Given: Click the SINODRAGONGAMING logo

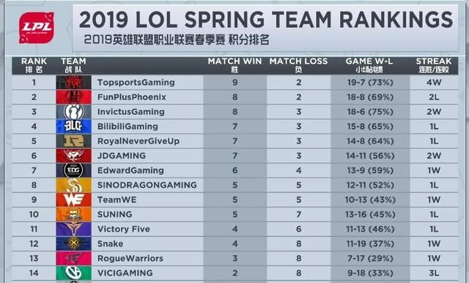Looking at the screenshot, I should coord(73,185).
